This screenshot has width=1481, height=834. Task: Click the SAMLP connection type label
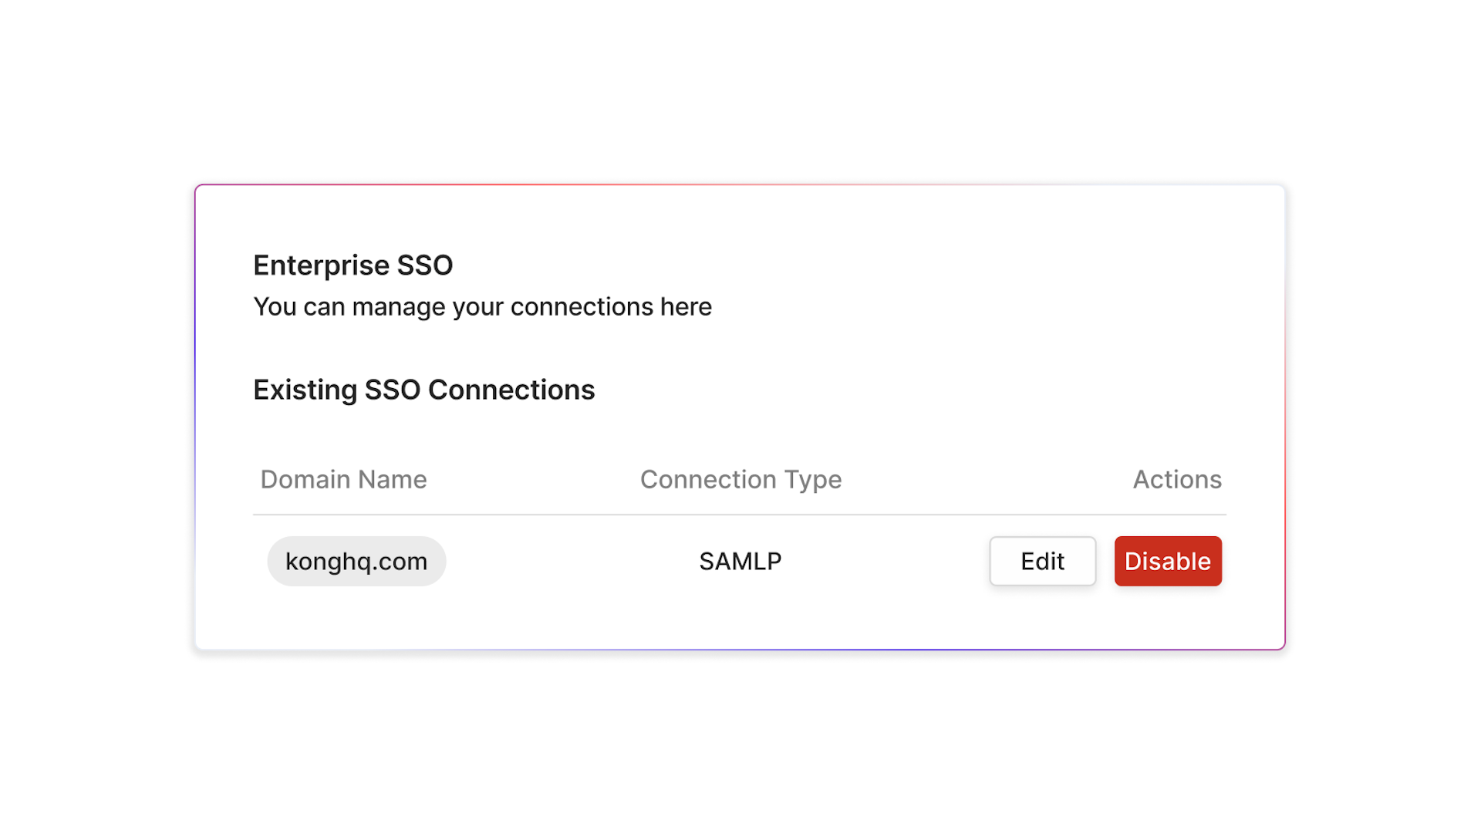(x=740, y=561)
